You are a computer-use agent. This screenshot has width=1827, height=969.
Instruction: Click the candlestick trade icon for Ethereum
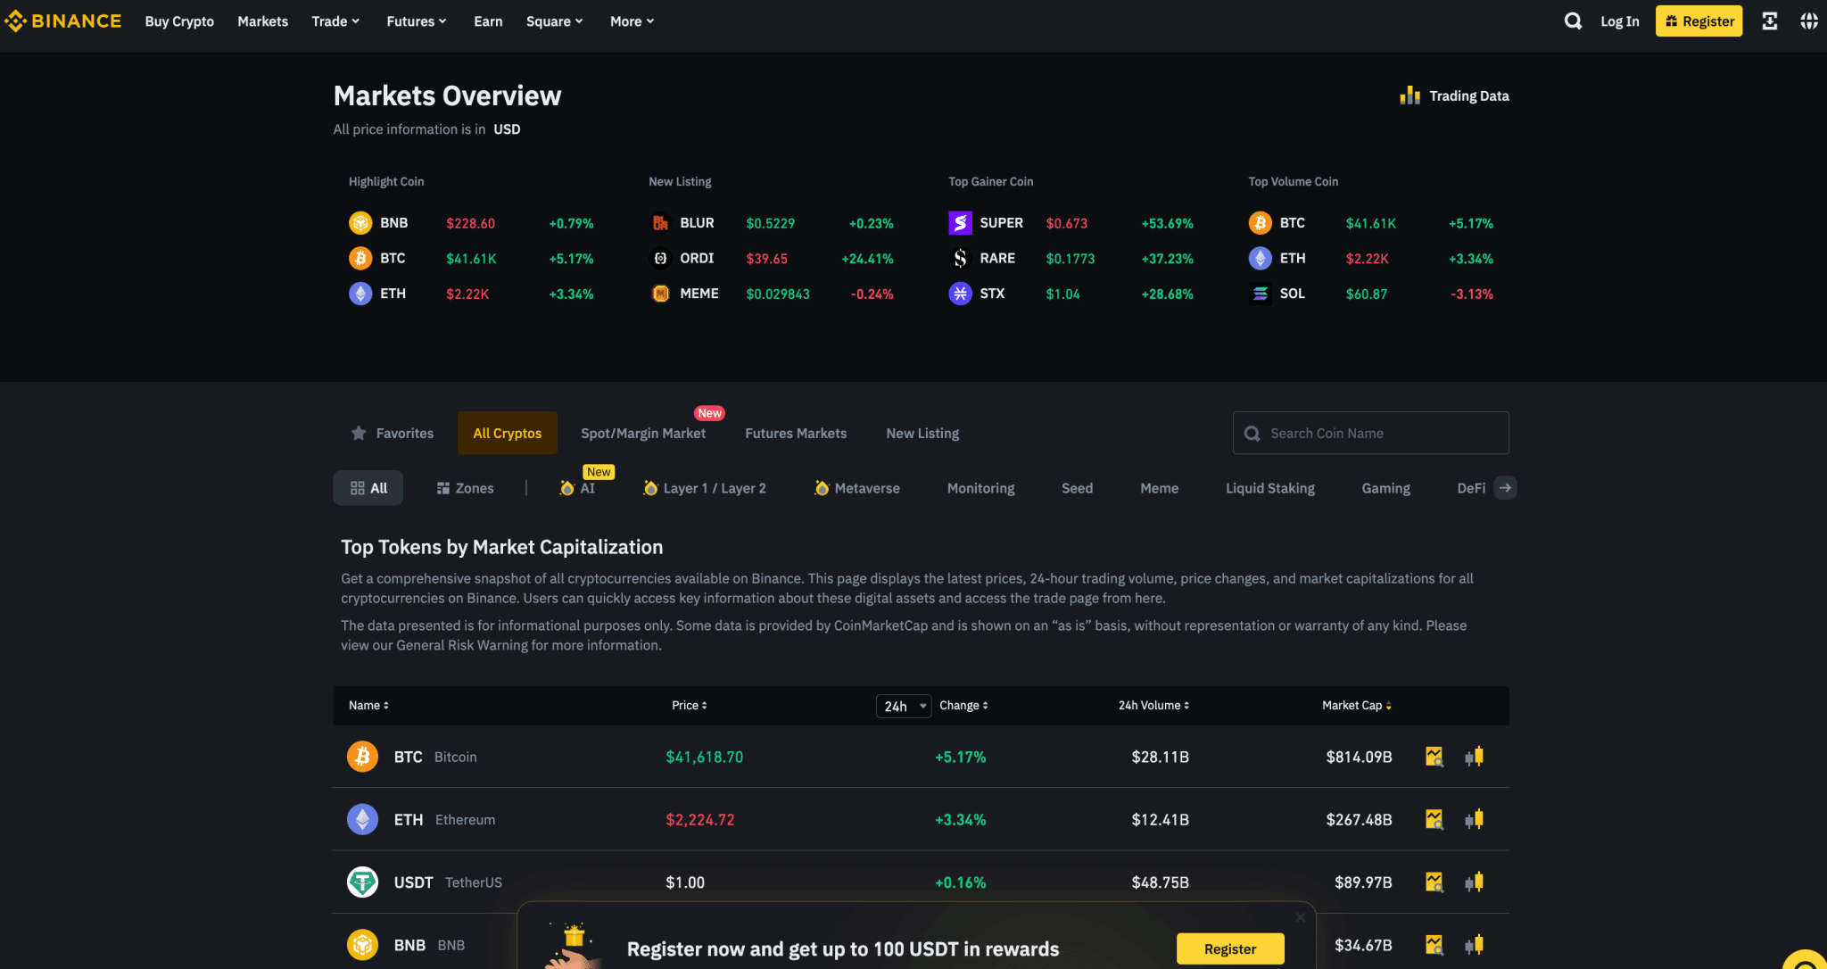1474,819
